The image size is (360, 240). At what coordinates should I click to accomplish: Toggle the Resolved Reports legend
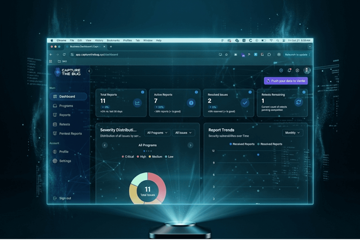270,144
